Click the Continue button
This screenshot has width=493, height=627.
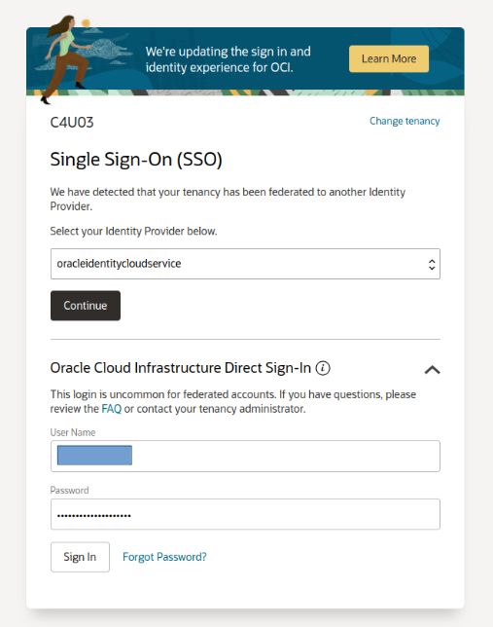tap(86, 306)
